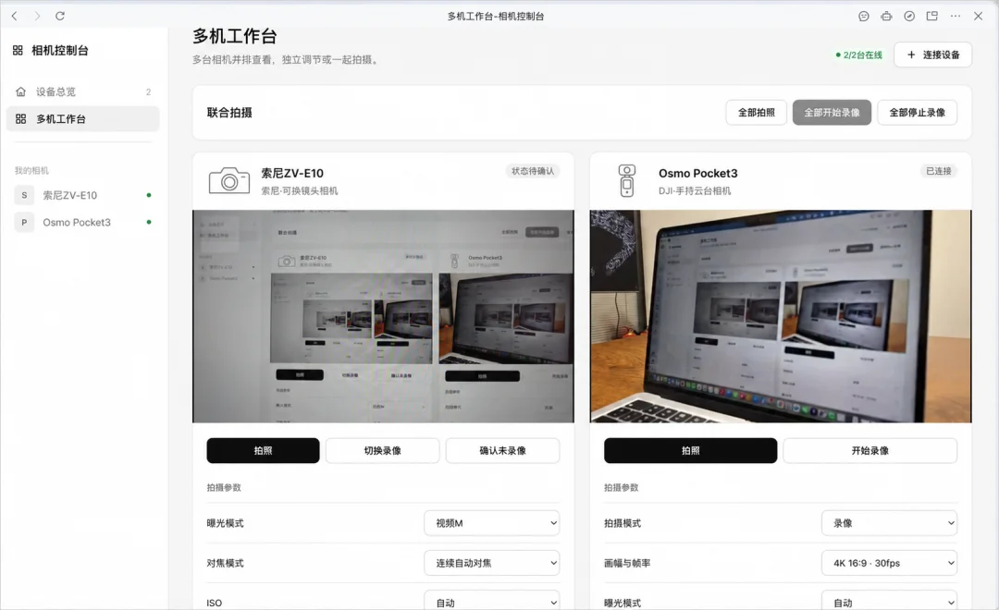999x610 pixels.
Task: Click 拍照 on the 索尼ZV-E10 card
Action: (263, 451)
